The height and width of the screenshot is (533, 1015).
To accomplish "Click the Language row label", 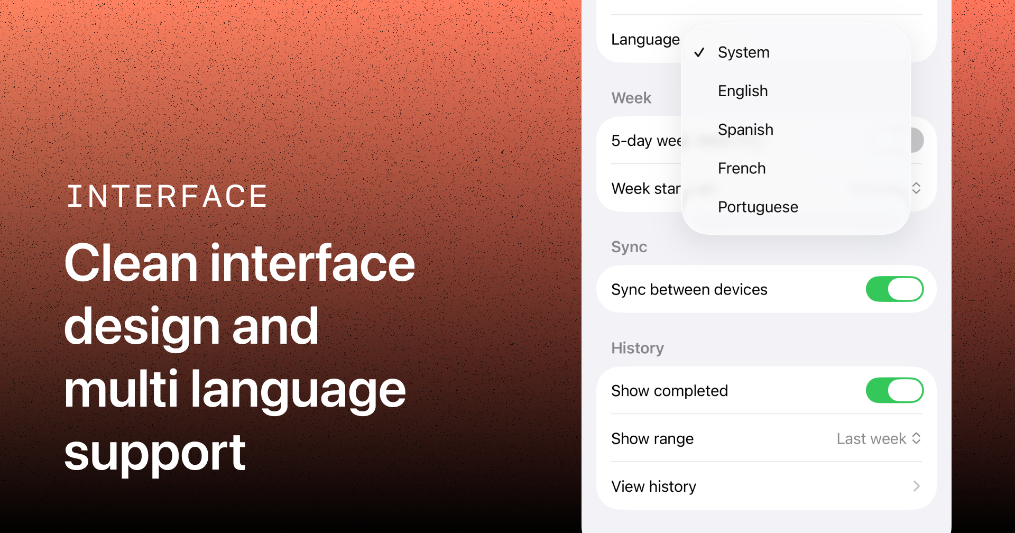I will 645,40.
